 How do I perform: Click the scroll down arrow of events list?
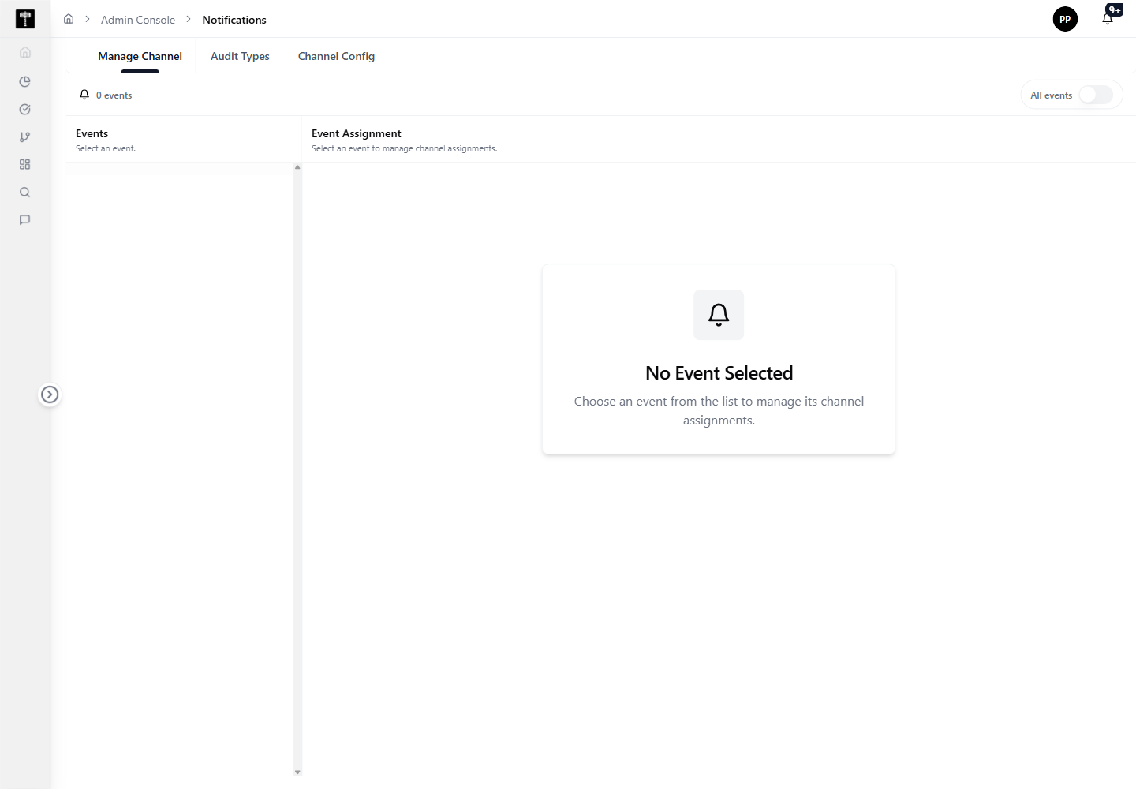pyautogui.click(x=297, y=772)
